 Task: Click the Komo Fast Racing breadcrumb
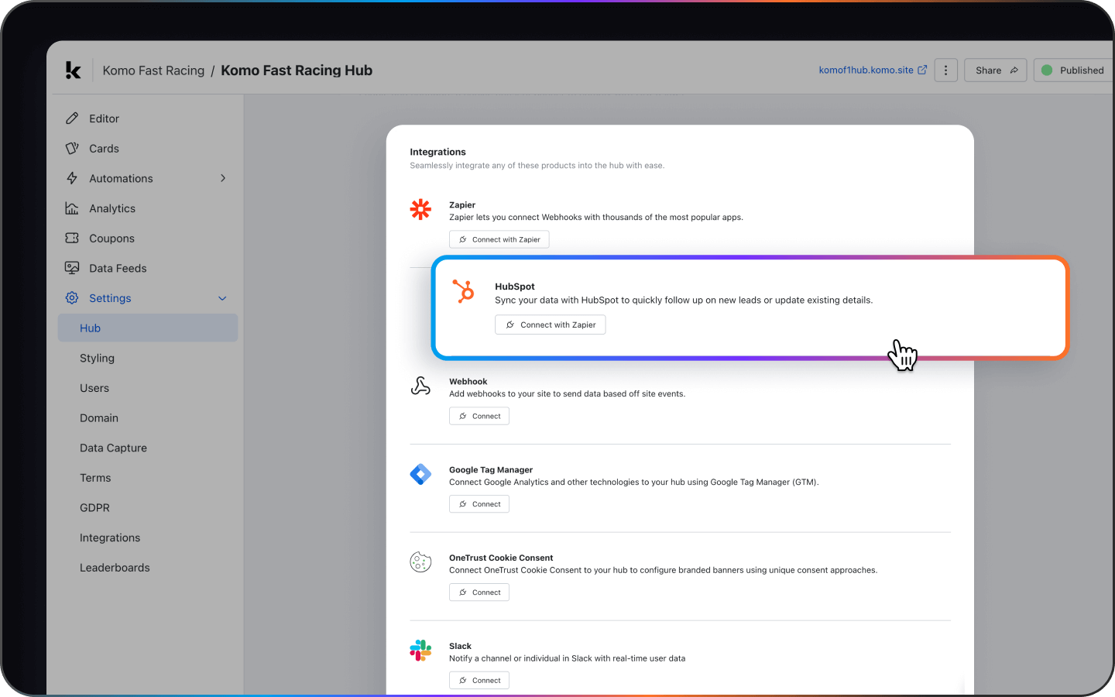coord(153,70)
